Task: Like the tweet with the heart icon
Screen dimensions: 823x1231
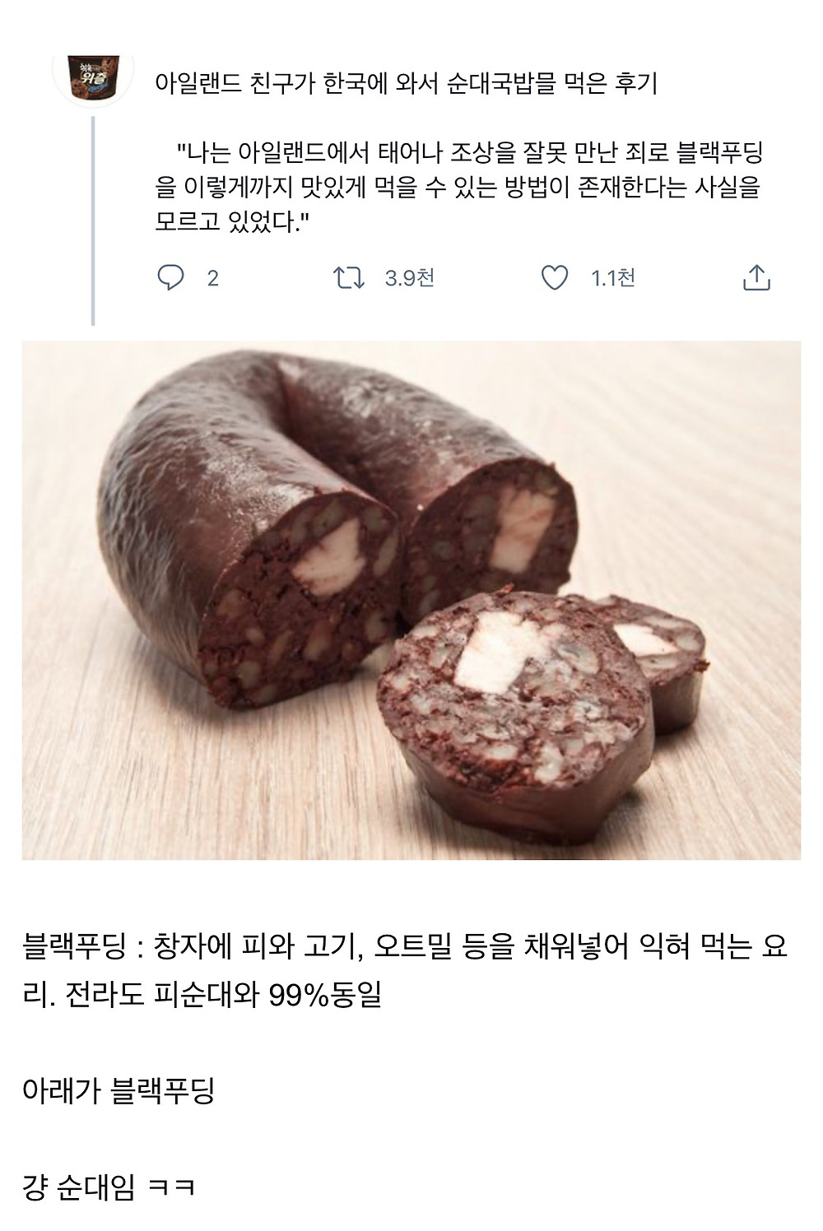Action: click(554, 278)
